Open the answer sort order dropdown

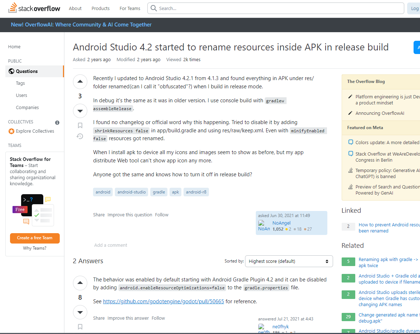pyautogui.click(x=289, y=261)
